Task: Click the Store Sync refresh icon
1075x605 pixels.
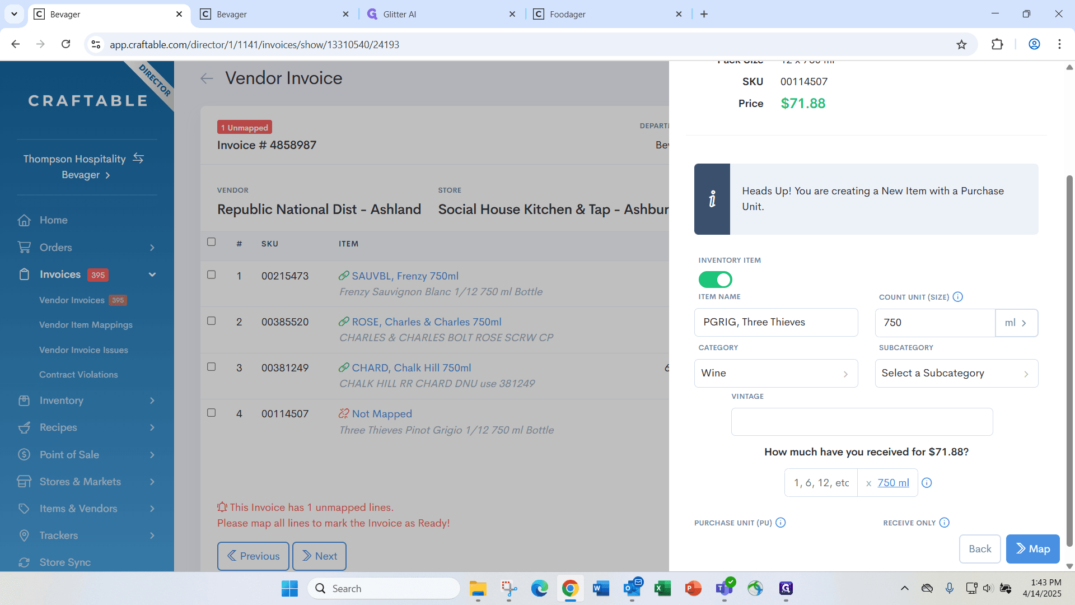Action: coord(24,562)
